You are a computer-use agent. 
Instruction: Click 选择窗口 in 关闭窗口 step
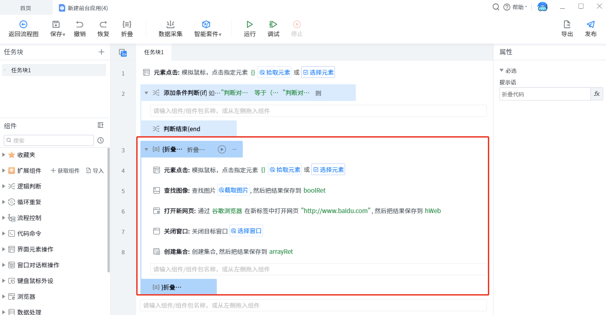click(246, 231)
